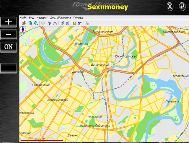Open the Маршрут menu

pos(42,18)
